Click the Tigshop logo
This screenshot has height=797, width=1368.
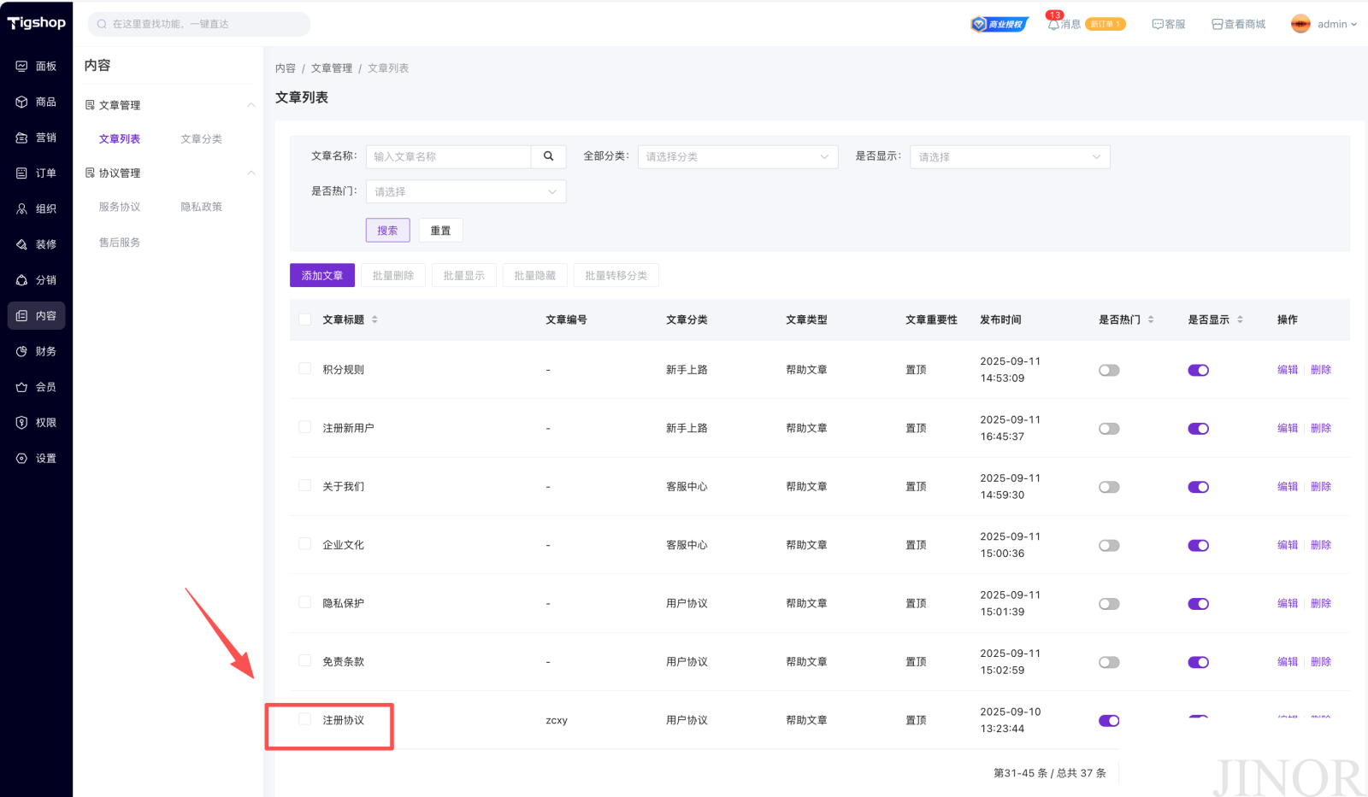coord(37,23)
